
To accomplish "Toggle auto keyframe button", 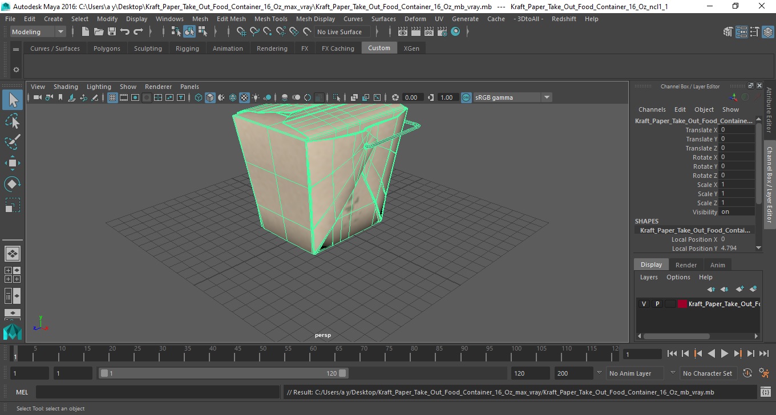I will pos(747,373).
